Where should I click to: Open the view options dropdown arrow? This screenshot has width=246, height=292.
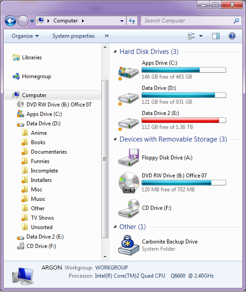click(x=201, y=36)
